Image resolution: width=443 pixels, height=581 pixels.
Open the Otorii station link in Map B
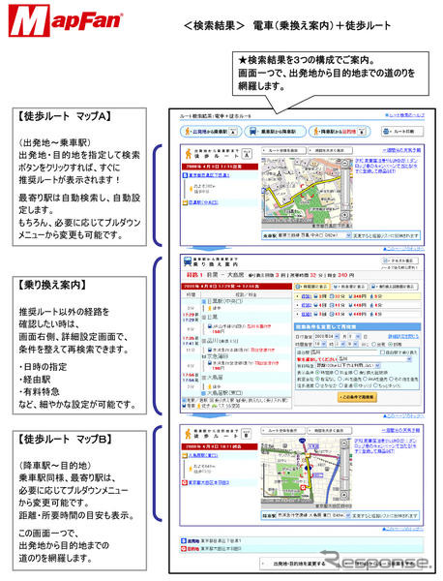tap(203, 455)
